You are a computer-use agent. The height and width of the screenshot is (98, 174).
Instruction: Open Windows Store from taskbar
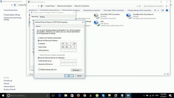point(72,96)
